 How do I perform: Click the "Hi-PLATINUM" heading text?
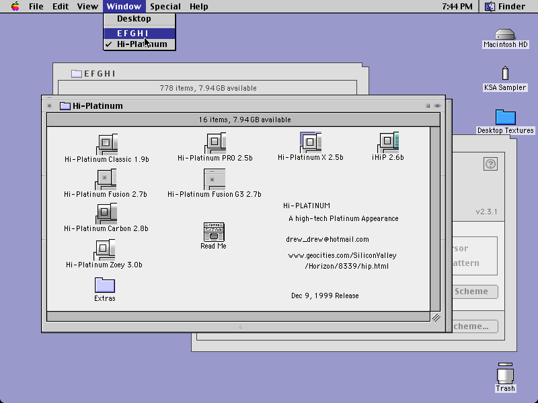307,206
